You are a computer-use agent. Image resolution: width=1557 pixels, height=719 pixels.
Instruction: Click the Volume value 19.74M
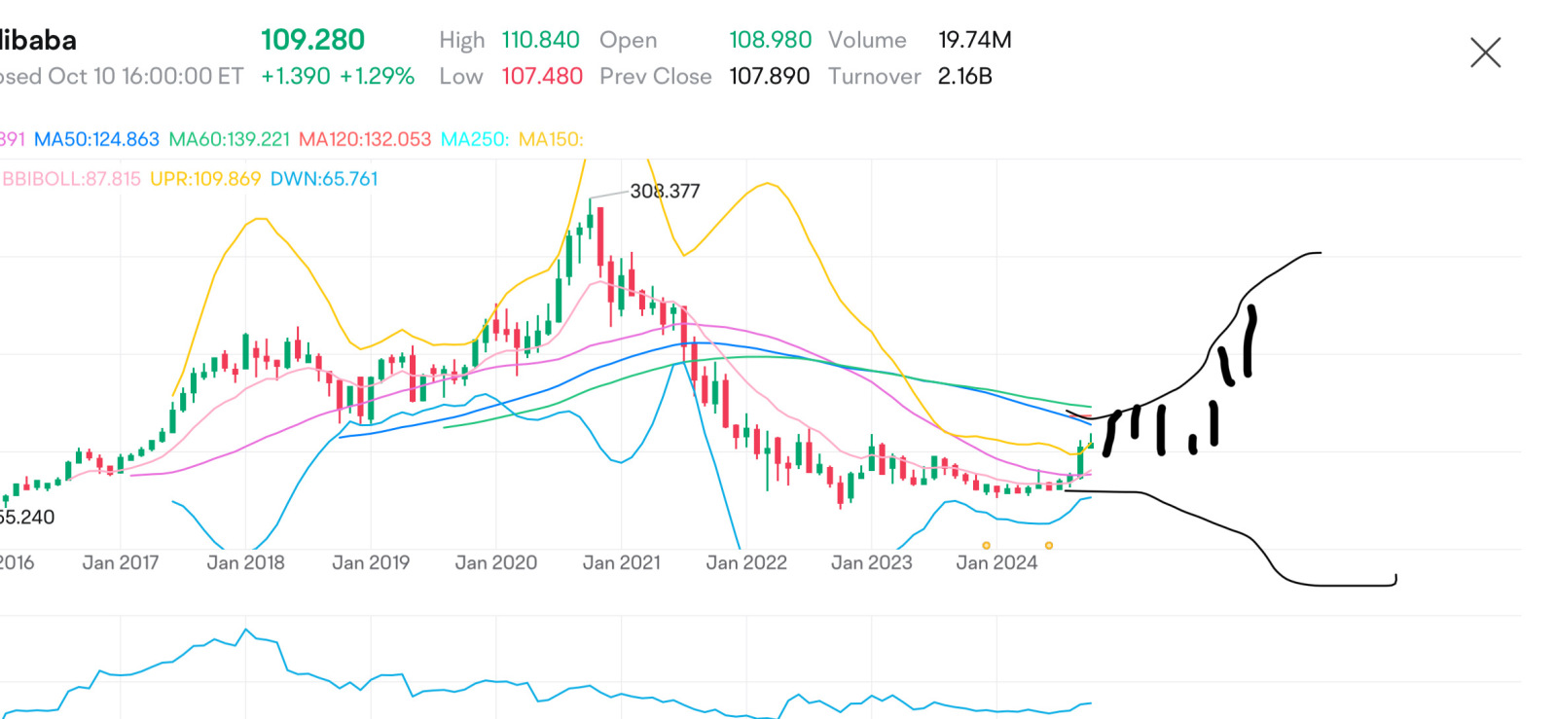point(975,40)
